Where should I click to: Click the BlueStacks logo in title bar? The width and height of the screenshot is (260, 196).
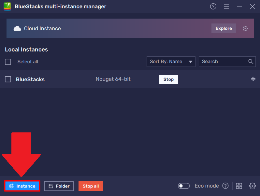[7, 7]
